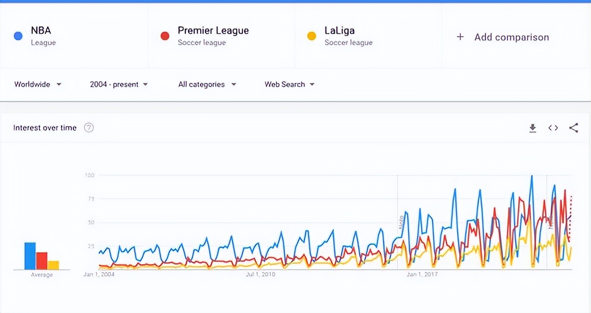591x313 pixels.
Task: Share the Interest over time chart
Action: [573, 128]
